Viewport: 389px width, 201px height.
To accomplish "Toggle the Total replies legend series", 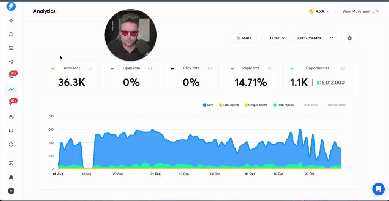I will pyautogui.click(x=283, y=105).
